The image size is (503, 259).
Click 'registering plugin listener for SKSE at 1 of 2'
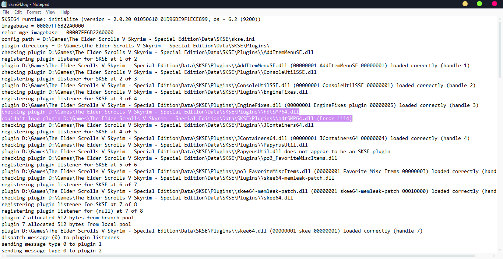tap(69, 59)
